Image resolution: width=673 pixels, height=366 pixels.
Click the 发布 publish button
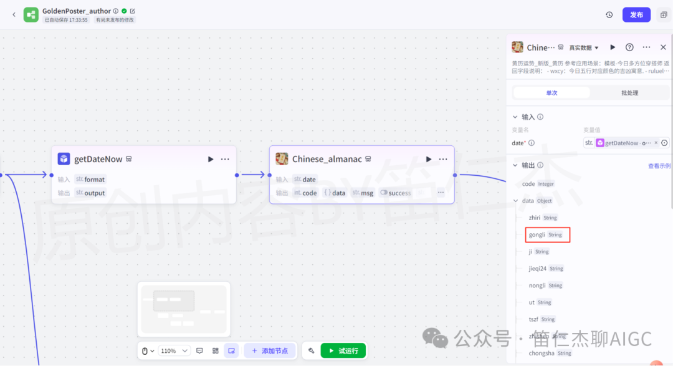click(636, 14)
